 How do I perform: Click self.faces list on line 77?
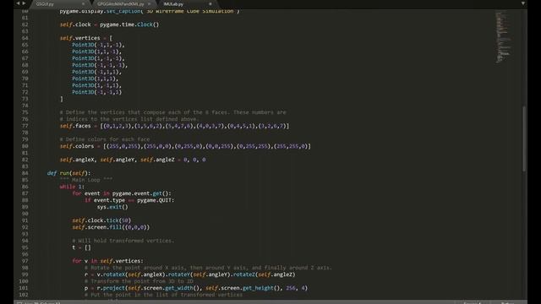[x=175, y=126]
